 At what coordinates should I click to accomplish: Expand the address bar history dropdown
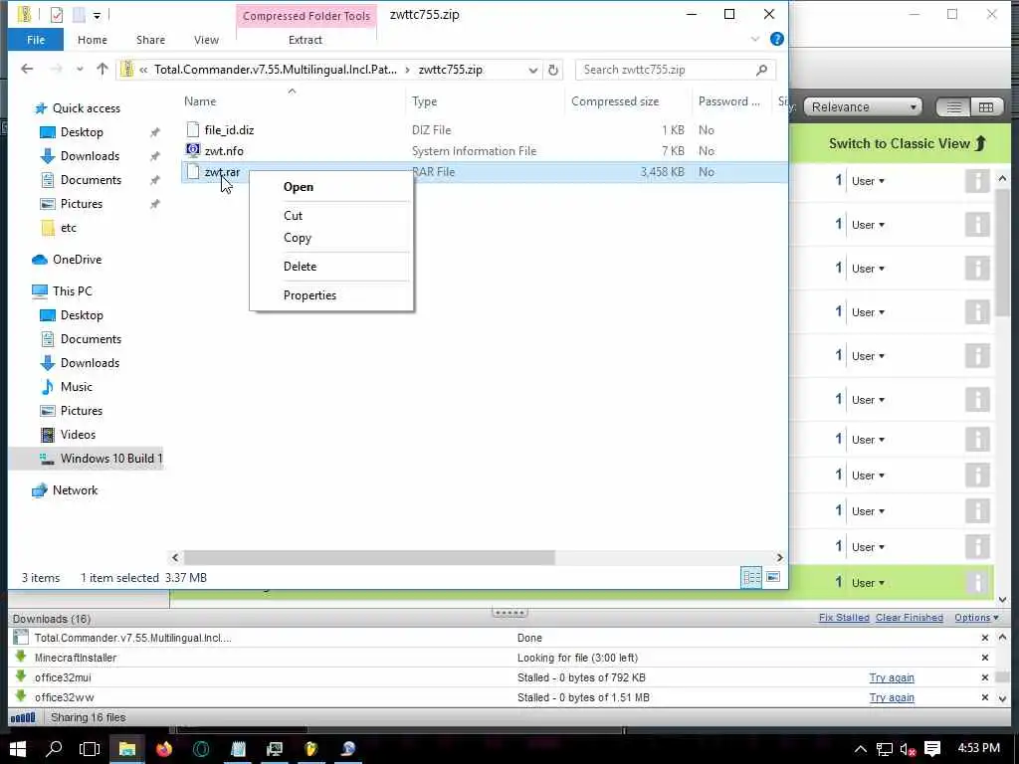click(x=533, y=70)
